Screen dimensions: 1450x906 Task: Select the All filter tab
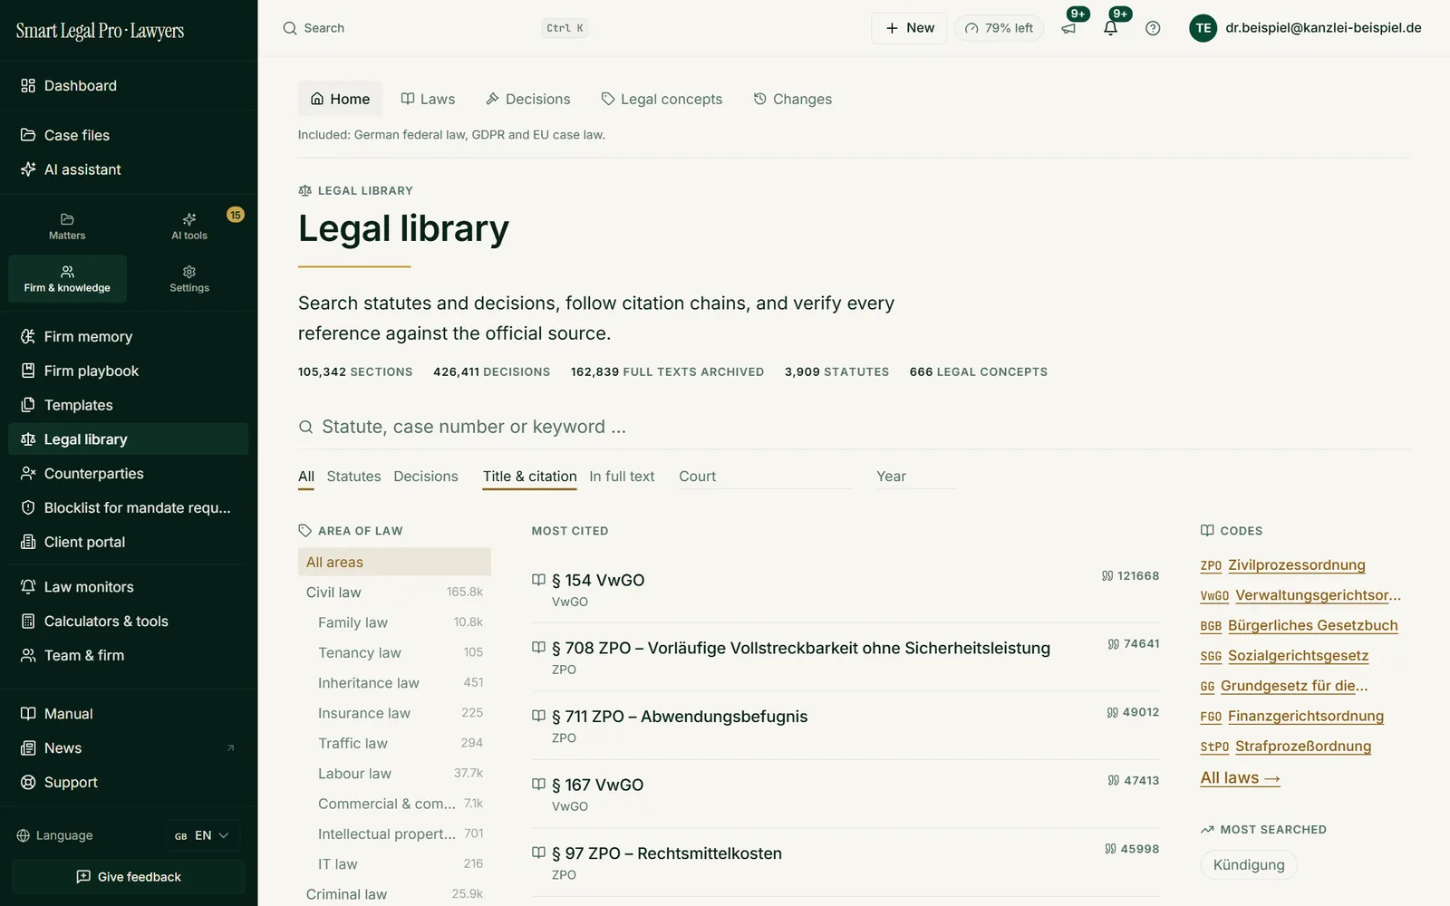(306, 477)
